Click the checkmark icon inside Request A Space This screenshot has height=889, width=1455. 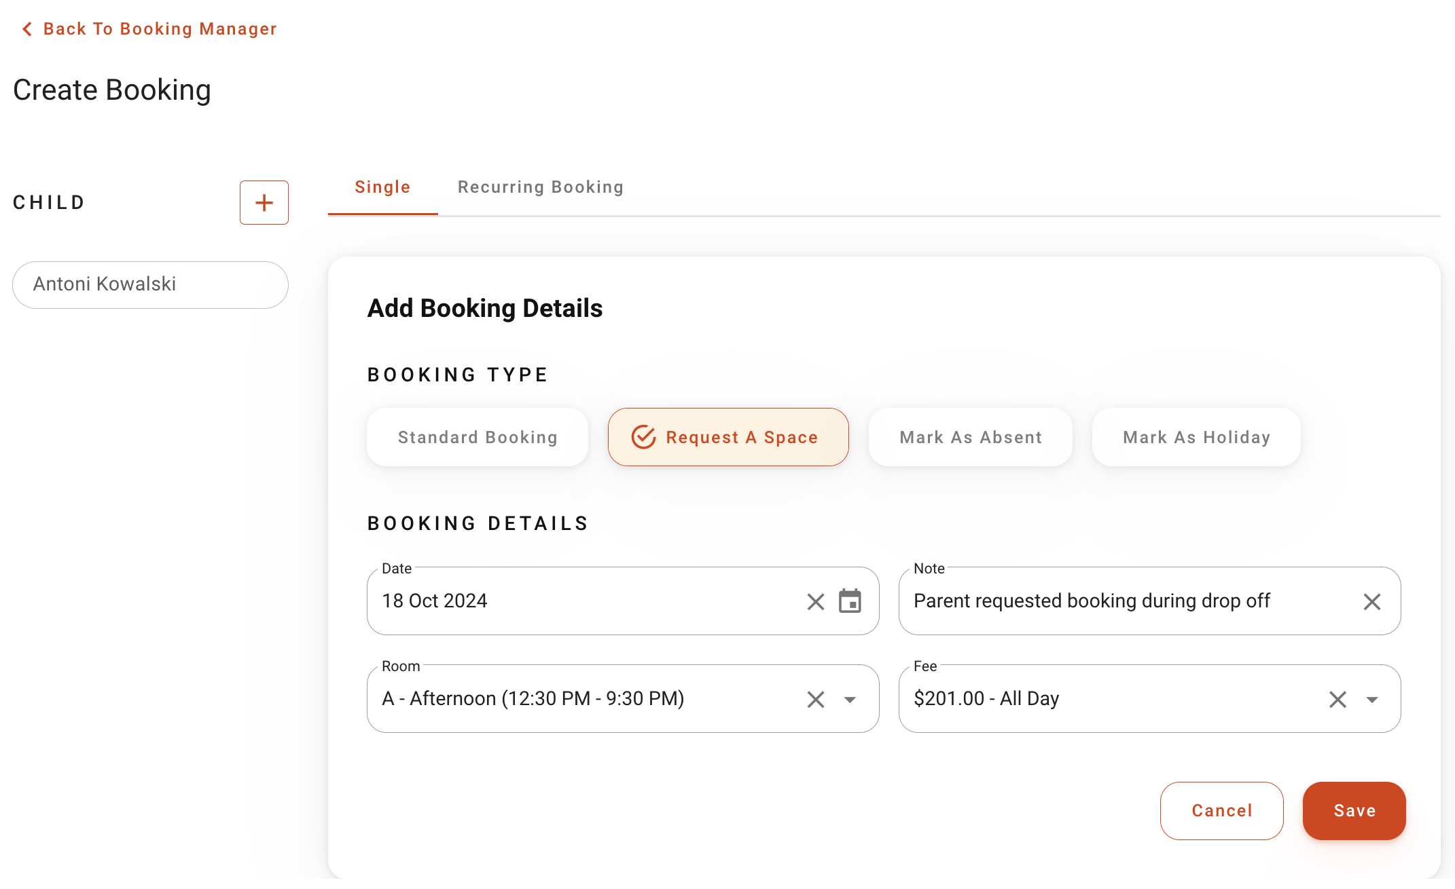point(643,437)
